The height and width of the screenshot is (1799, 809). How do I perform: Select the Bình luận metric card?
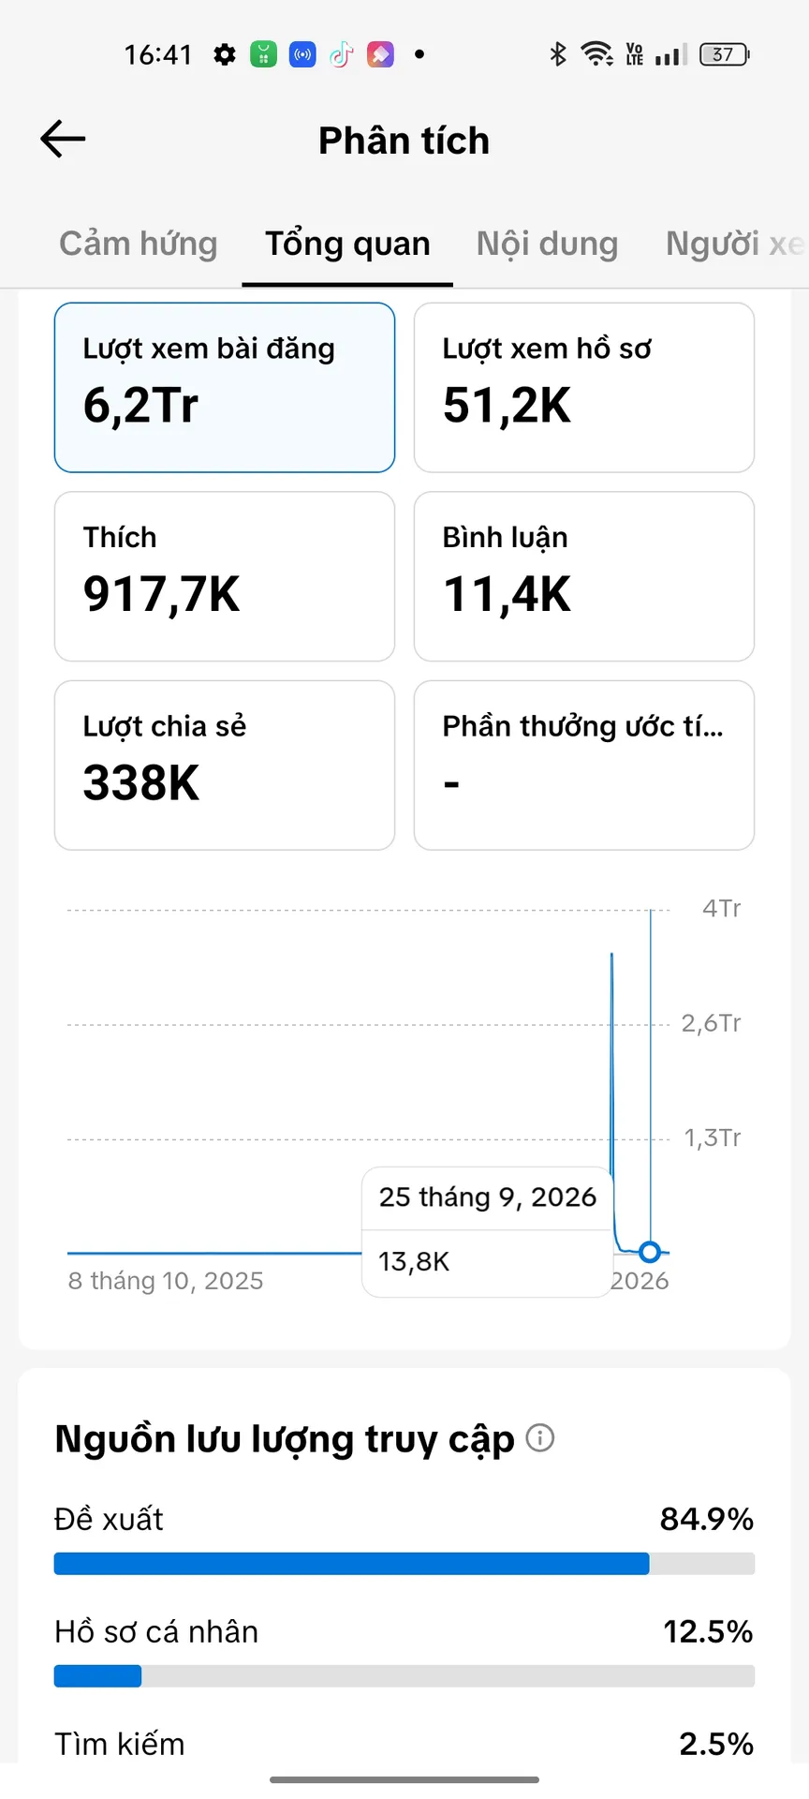[x=584, y=576]
